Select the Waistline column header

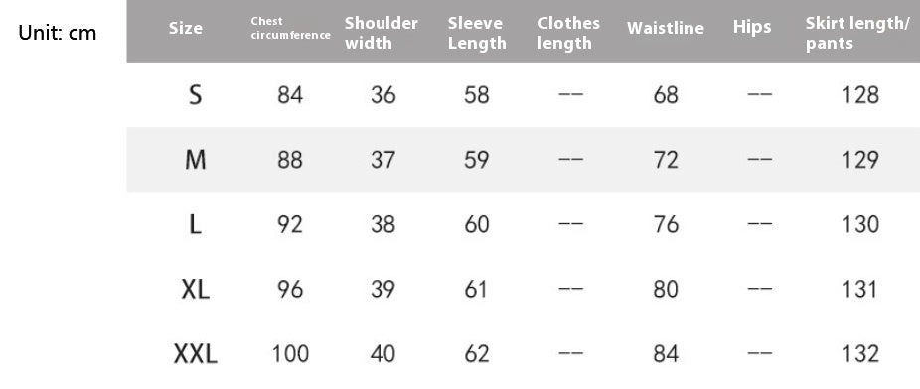pyautogui.click(x=666, y=28)
